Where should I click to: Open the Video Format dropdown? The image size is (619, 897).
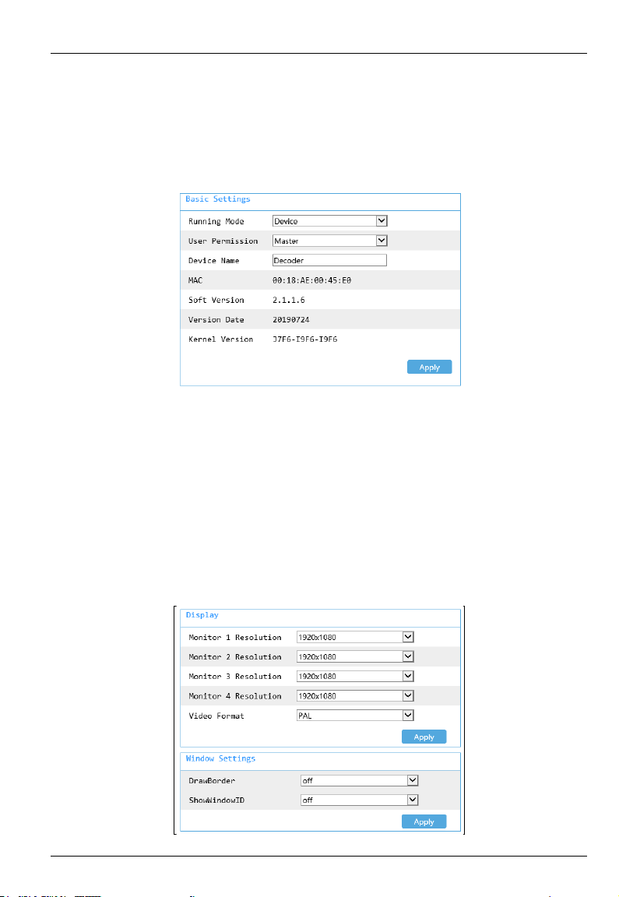(355, 716)
